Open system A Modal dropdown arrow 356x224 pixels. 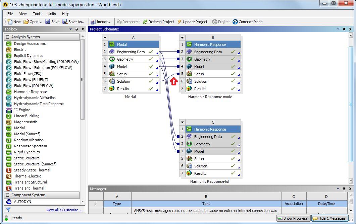[105, 38]
